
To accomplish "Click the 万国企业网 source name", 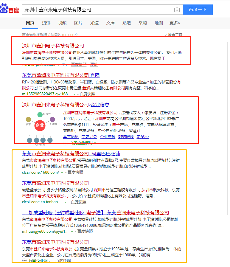I will tap(38, 261).
